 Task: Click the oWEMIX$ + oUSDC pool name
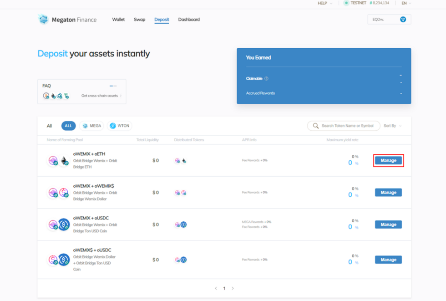pyautogui.click(x=92, y=250)
